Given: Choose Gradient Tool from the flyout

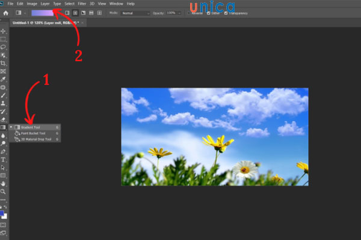Looking at the screenshot, I should click(35, 127).
